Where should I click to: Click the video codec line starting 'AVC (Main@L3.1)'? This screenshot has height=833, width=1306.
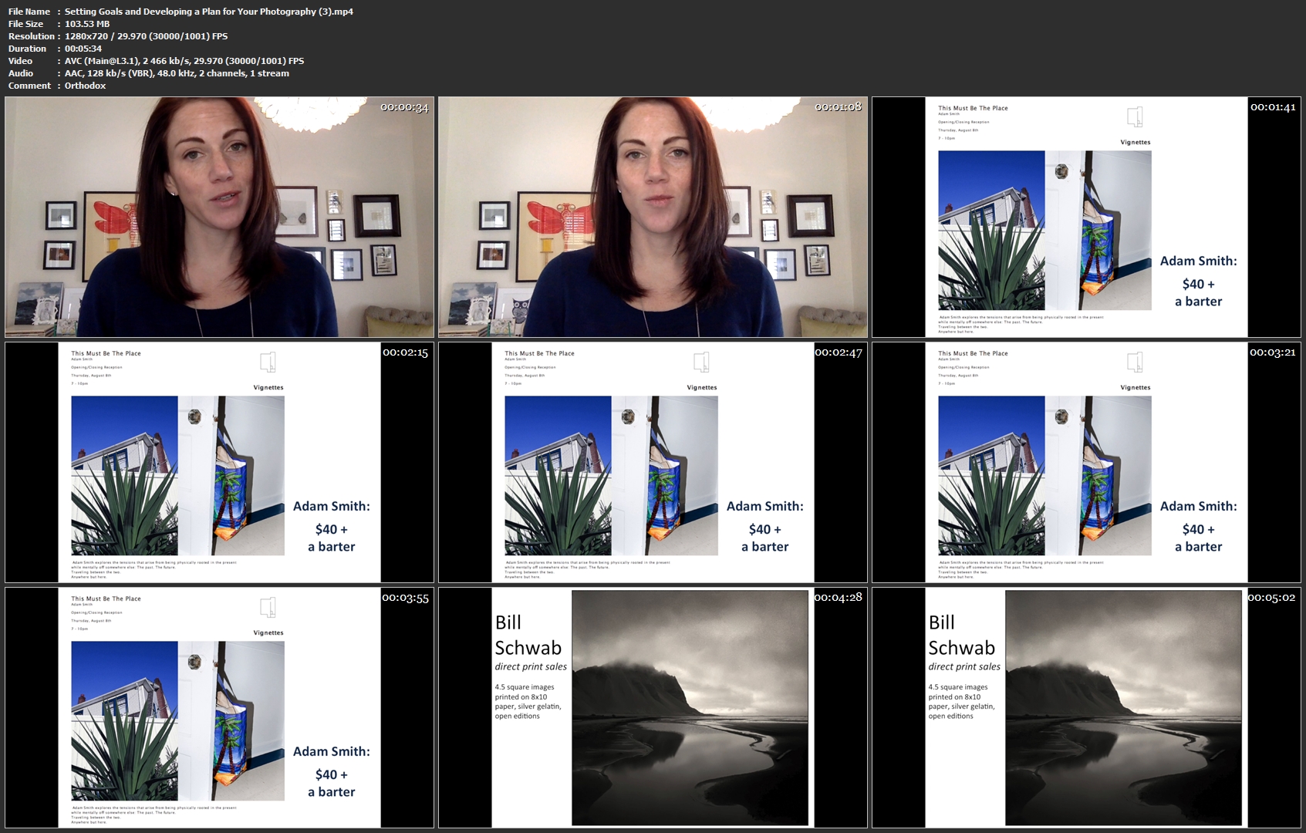(184, 61)
